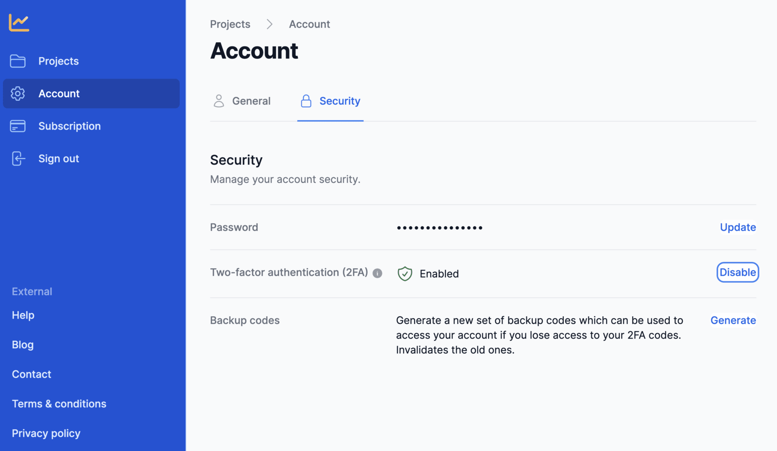This screenshot has width=777, height=451.
Task: Click the 2FA info circle icon
Action: [x=377, y=274]
